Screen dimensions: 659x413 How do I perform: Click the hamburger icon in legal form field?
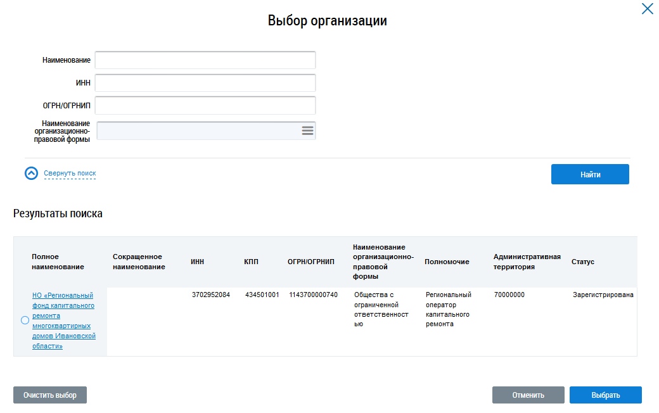[308, 130]
